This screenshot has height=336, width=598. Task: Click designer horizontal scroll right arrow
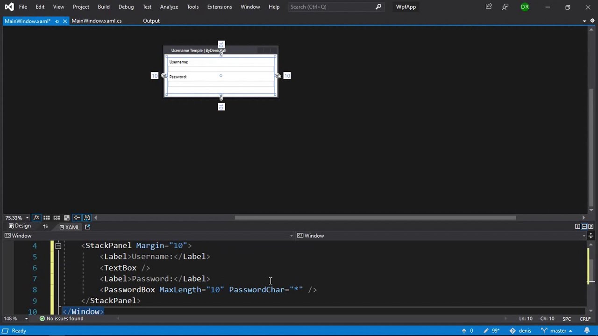tap(583, 217)
